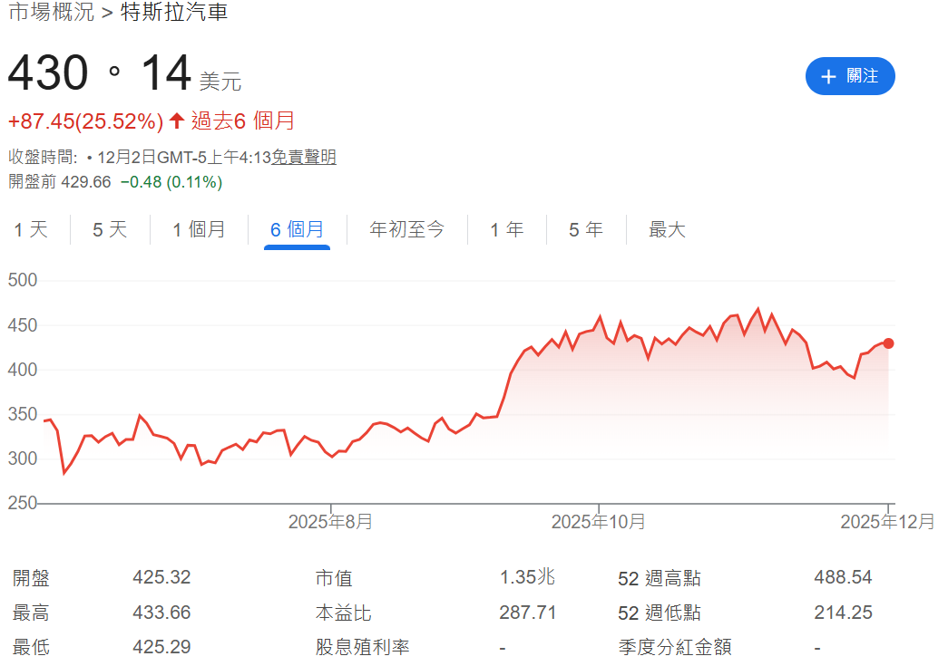Select the 5 年 time range tab
This screenshot has height=666, width=948.
pyautogui.click(x=585, y=229)
